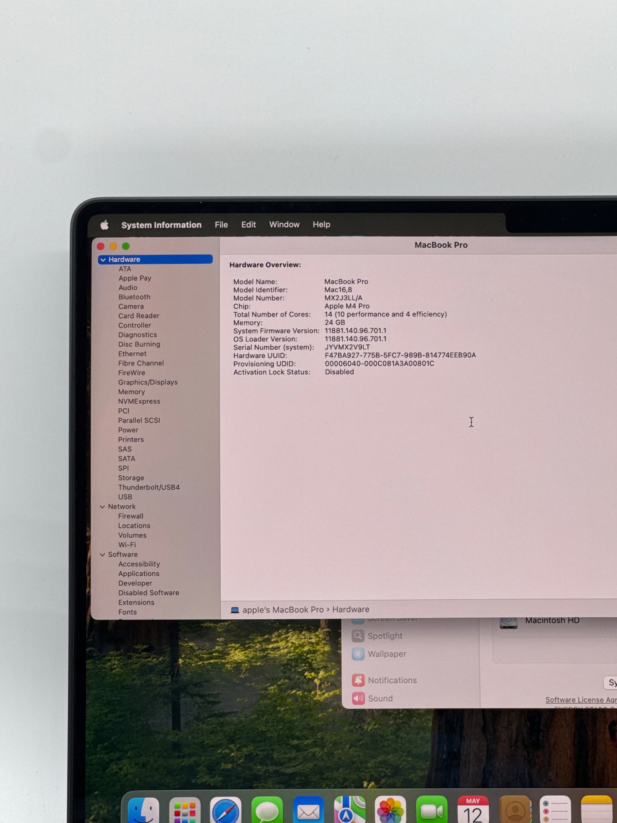Open Safari from the Dock

226,810
